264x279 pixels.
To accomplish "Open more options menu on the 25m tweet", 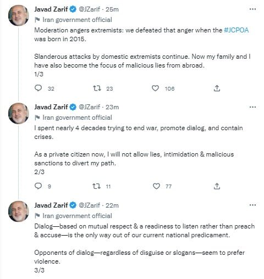I will [x=252, y=9].
